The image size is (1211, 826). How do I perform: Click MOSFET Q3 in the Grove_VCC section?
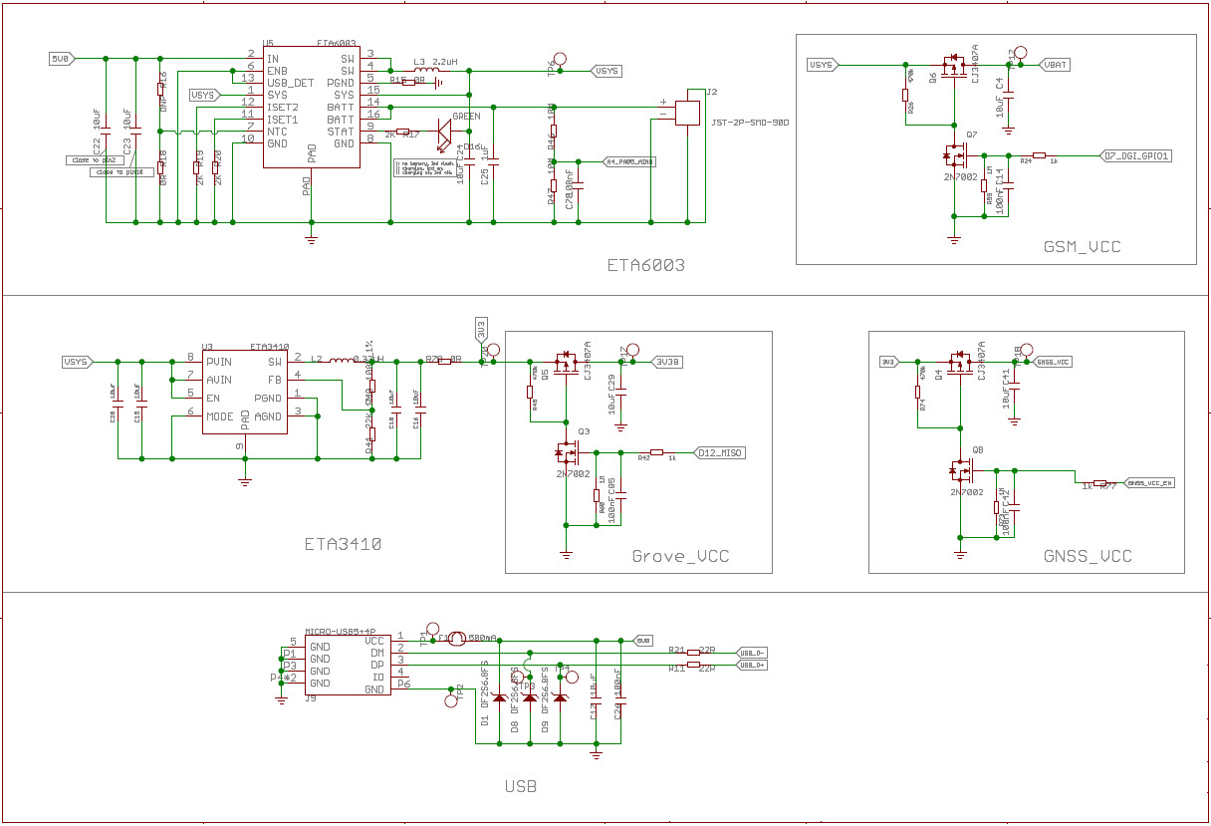(567, 453)
